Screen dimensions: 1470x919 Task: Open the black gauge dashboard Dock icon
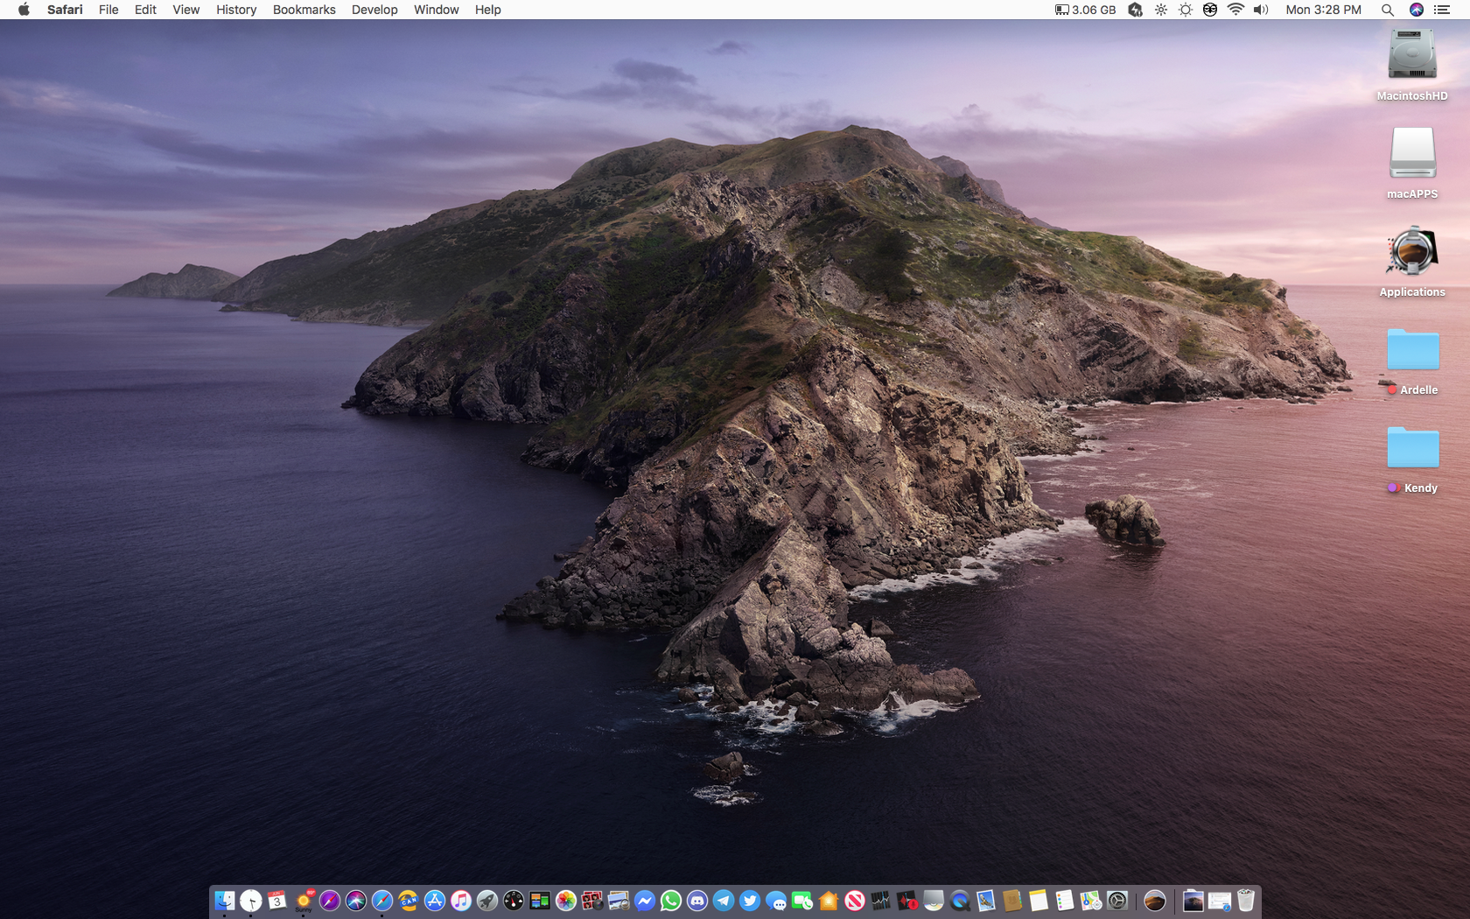[514, 901]
